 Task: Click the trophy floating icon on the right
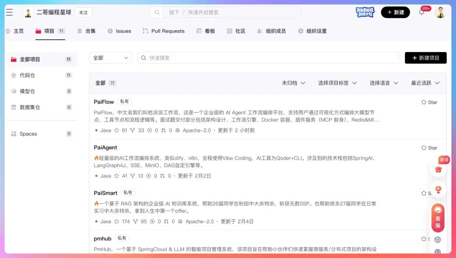click(438, 189)
